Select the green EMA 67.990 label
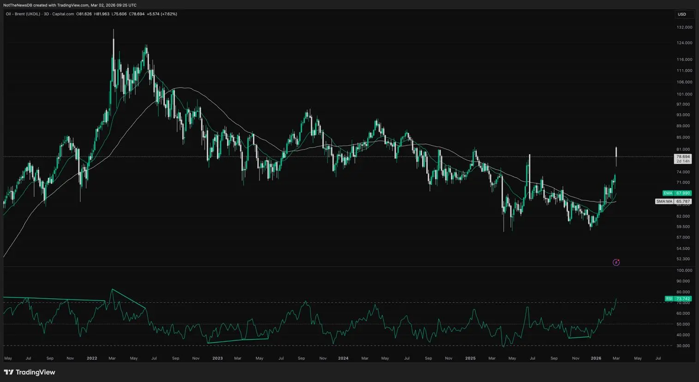 point(677,193)
